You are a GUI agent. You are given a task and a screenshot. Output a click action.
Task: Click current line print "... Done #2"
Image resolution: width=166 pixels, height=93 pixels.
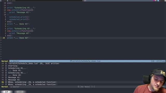point(18,38)
